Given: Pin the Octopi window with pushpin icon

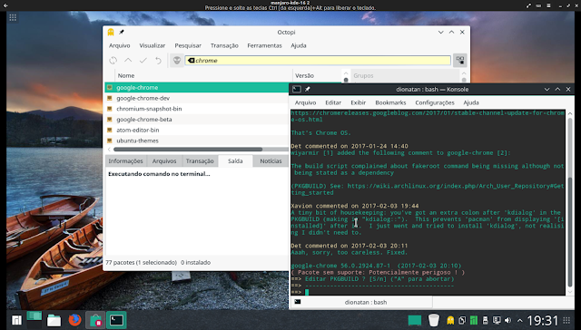Looking at the screenshot, I should 121,33.
